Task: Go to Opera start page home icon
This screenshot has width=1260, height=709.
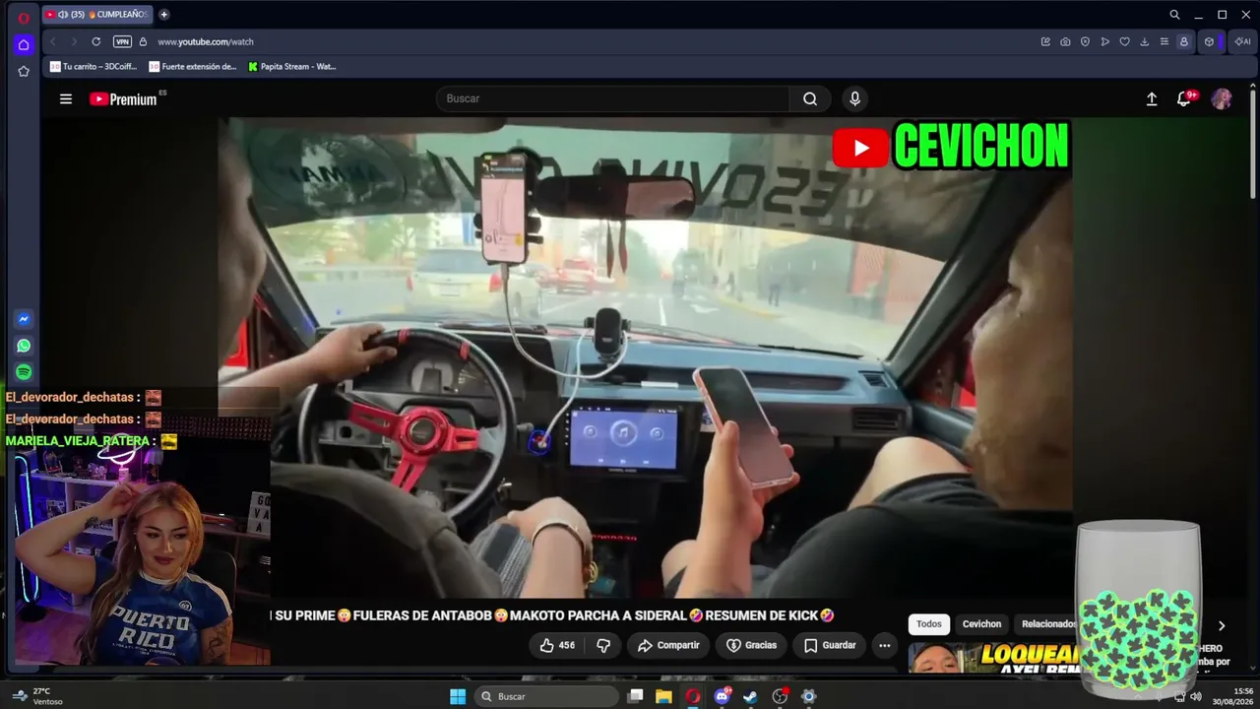Action: pos(24,44)
